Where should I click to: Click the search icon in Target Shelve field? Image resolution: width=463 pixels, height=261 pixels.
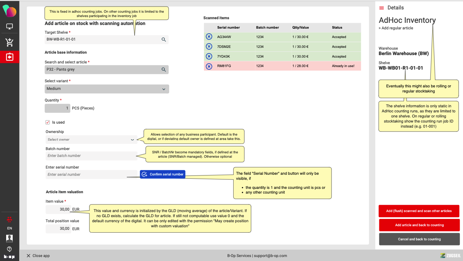coord(164,40)
